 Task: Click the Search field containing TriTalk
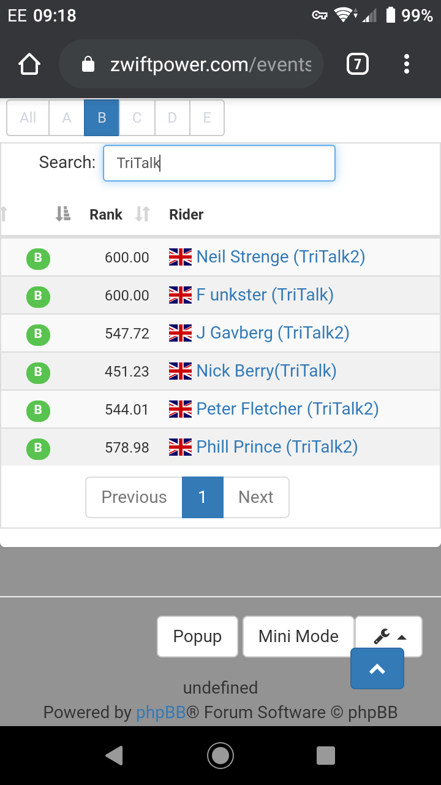219,163
